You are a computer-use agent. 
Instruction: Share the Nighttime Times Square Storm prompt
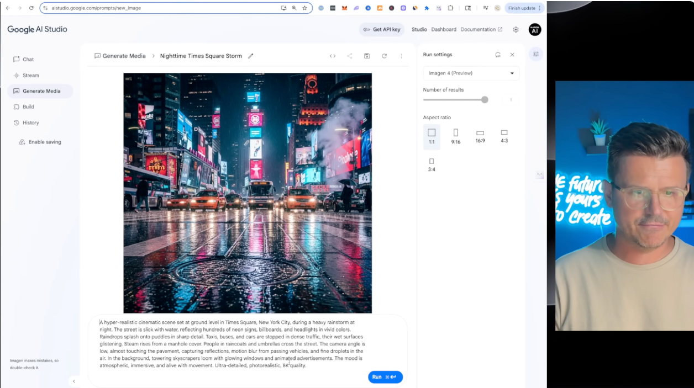(x=349, y=56)
